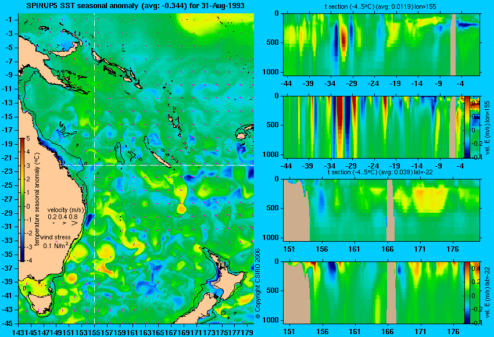Click the 'vel. E (m/s) lon=155' axis label
Viewport: 494px width, 337px height.
tap(488, 128)
